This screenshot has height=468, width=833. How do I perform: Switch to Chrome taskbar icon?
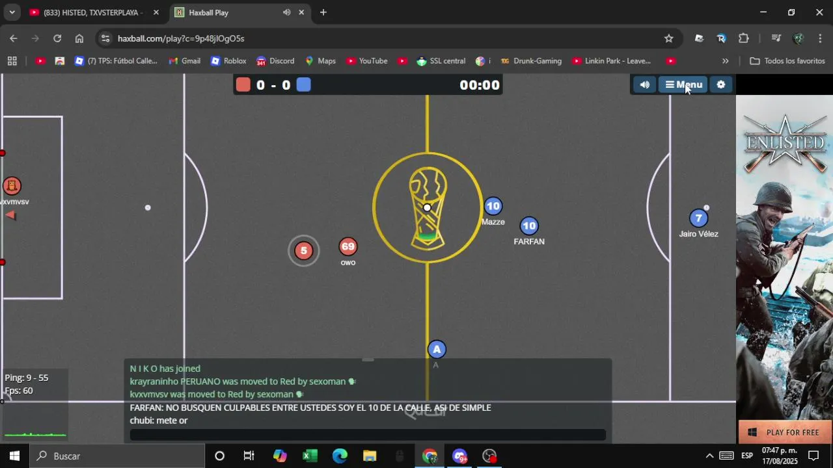pos(430,456)
